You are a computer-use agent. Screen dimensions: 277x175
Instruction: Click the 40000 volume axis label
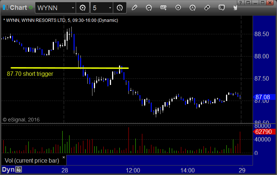coord(262,139)
